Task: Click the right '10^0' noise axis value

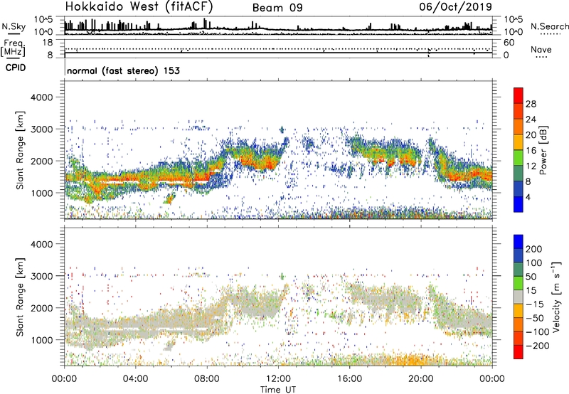Action: pos(514,32)
